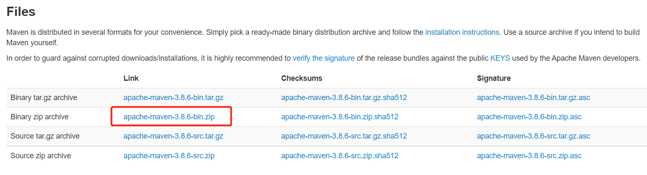Get the bin.tar.gz.asc signature file

click(x=533, y=98)
